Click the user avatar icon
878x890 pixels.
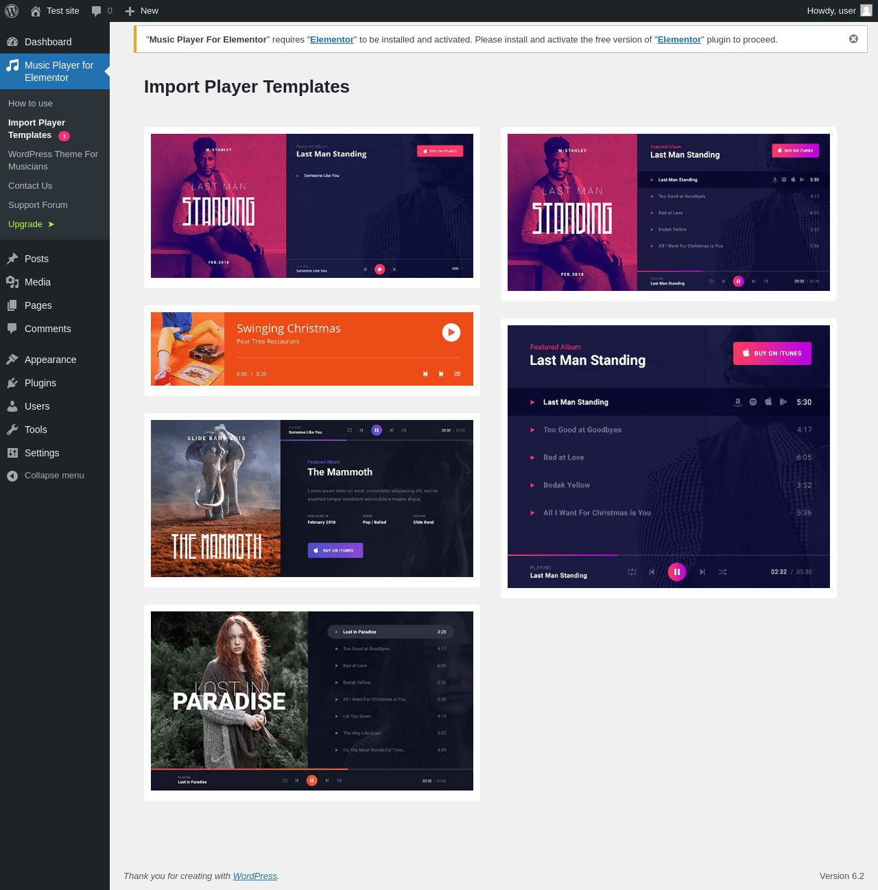(x=866, y=10)
